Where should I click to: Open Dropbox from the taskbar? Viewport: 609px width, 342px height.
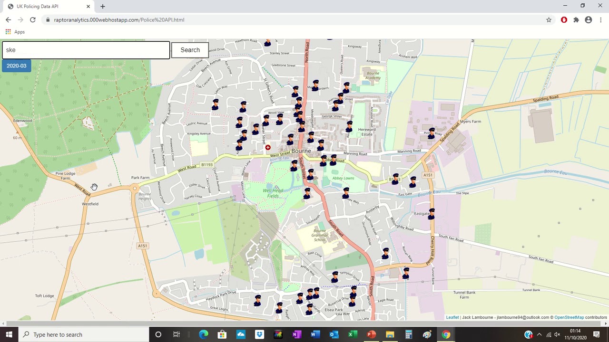click(259, 334)
